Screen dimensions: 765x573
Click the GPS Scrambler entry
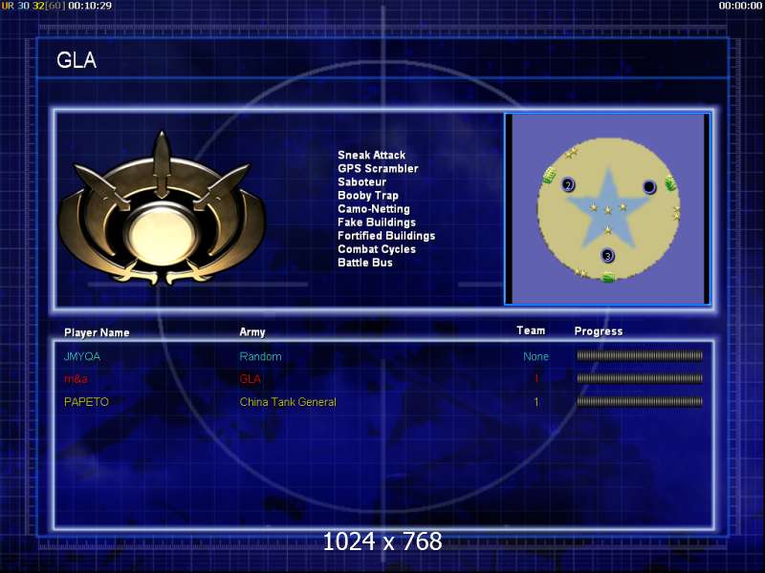378,169
